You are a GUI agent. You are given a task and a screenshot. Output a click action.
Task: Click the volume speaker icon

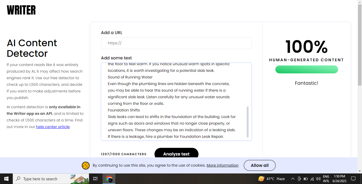(318, 179)
